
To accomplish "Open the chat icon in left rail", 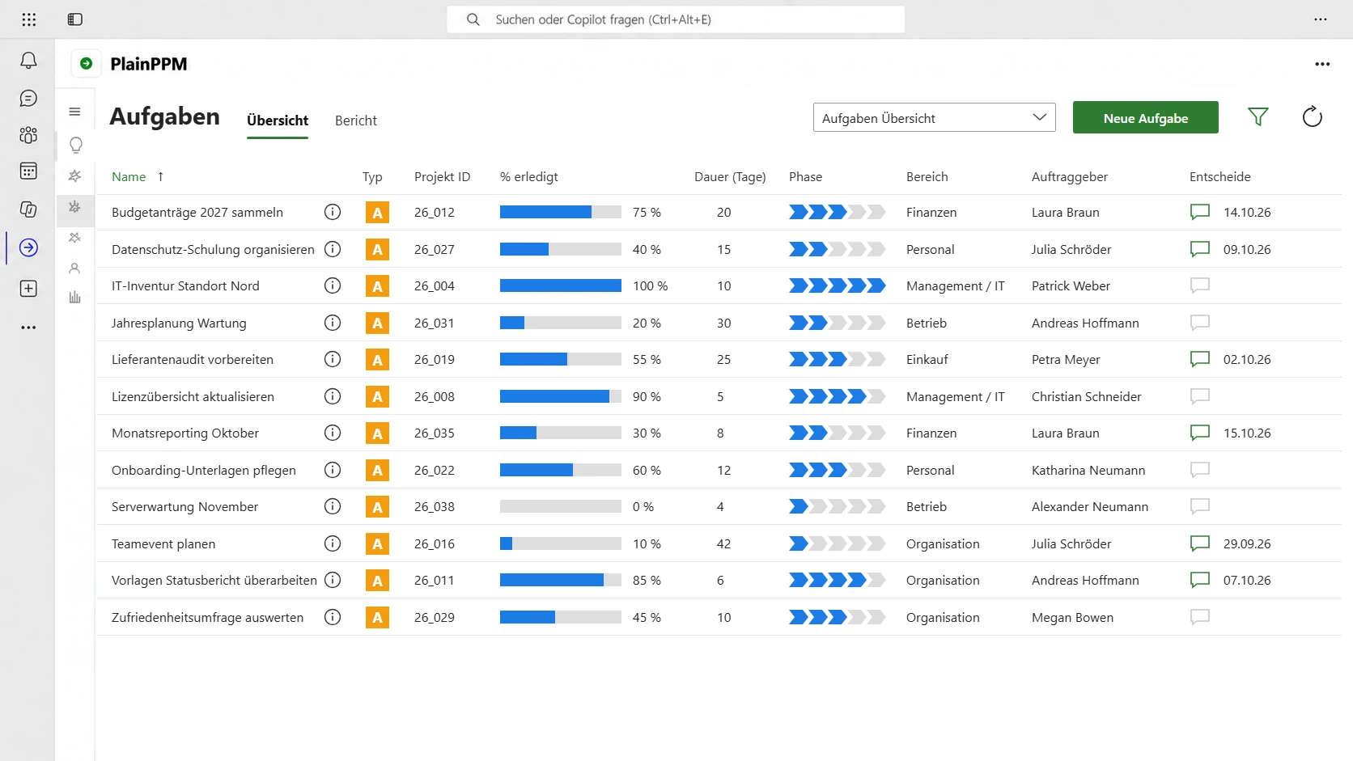I will 28,99.
